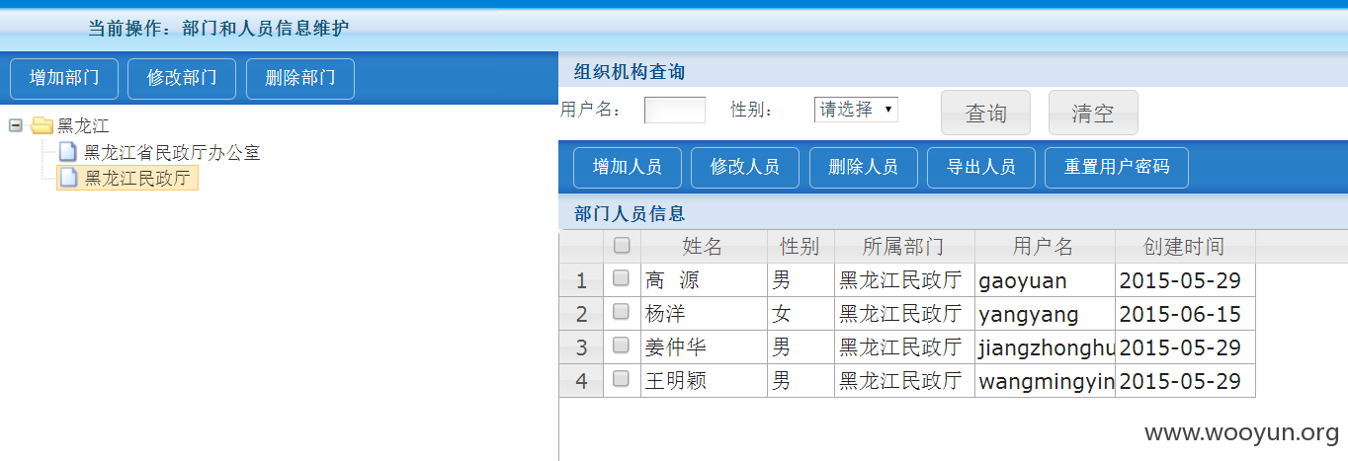1348x461 pixels.
Task: Click the date cell 2015-06-15
Action: tap(1185, 314)
